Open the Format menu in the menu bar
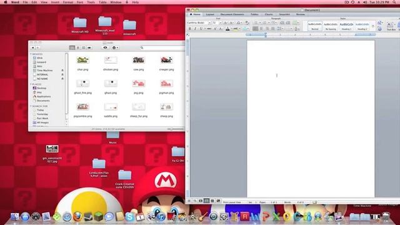Viewport: 400px width, 225px height. coord(68,2)
